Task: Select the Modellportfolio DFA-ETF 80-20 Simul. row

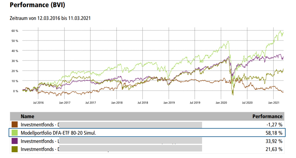Action: click(x=58, y=133)
